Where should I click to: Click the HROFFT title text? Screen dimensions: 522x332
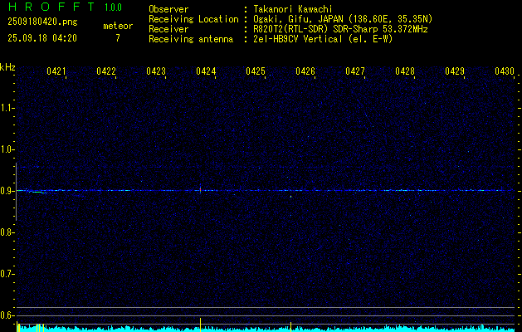click(51, 7)
